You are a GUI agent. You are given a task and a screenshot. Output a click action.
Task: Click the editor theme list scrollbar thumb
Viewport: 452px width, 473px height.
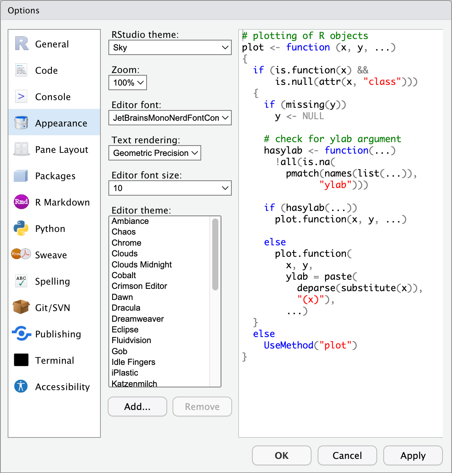click(215, 254)
